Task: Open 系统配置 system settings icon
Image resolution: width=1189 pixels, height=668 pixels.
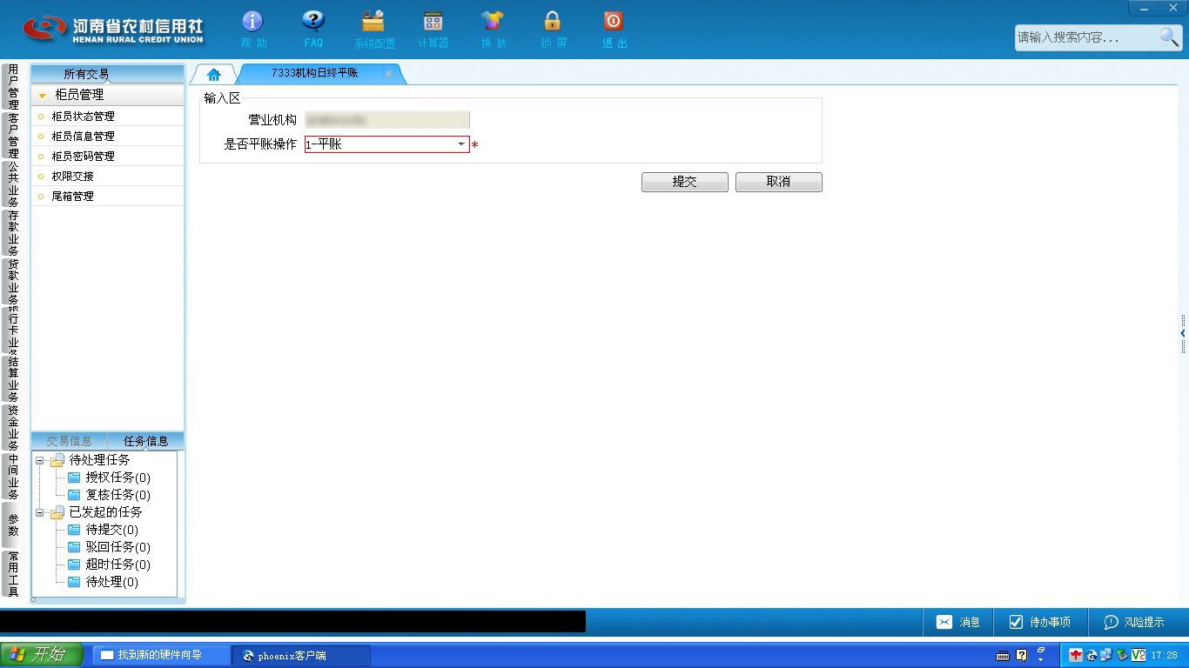Action: (373, 22)
